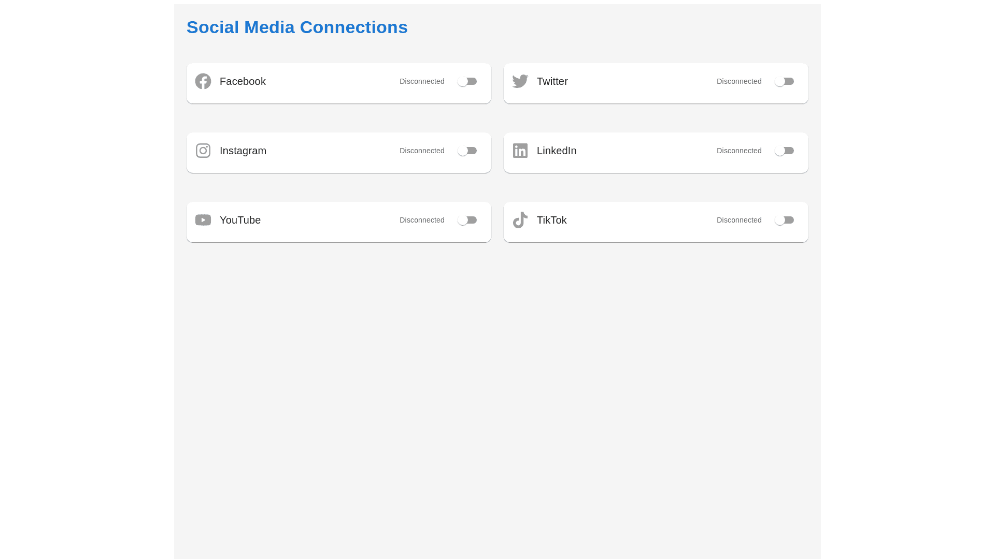Click the Facebook Disconnected status text

[x=422, y=81]
